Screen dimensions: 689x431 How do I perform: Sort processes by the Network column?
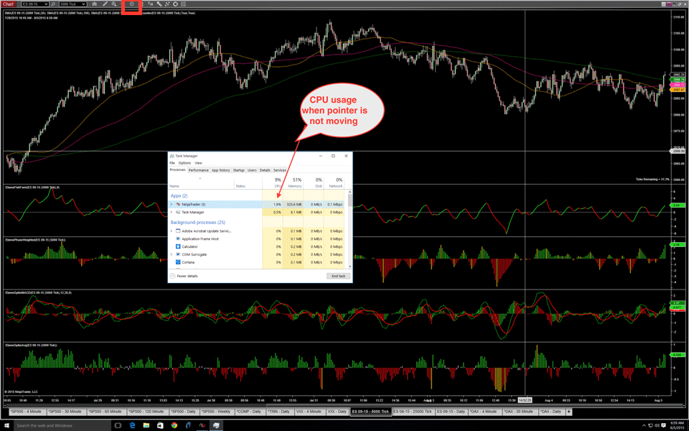[x=334, y=182]
